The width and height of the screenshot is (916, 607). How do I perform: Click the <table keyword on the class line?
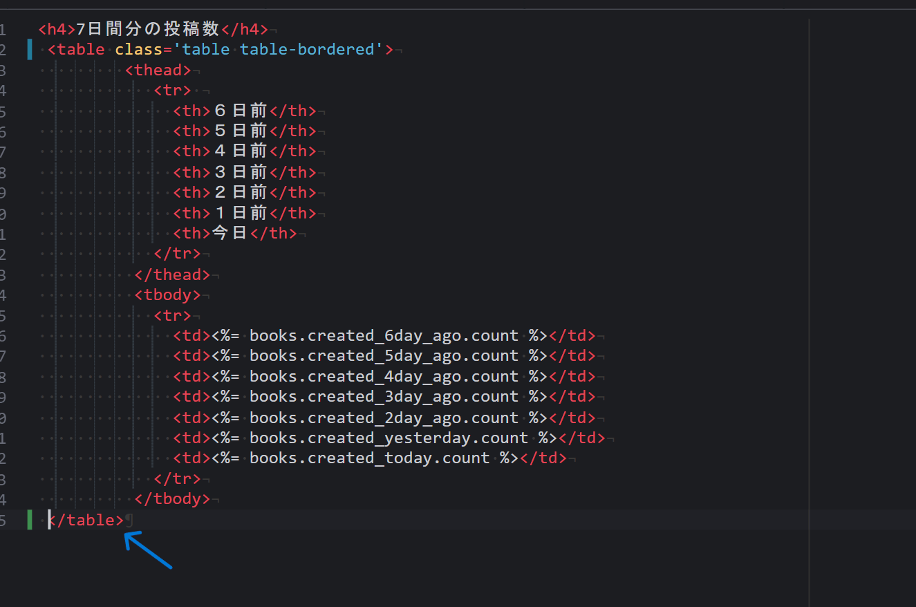tap(76, 50)
